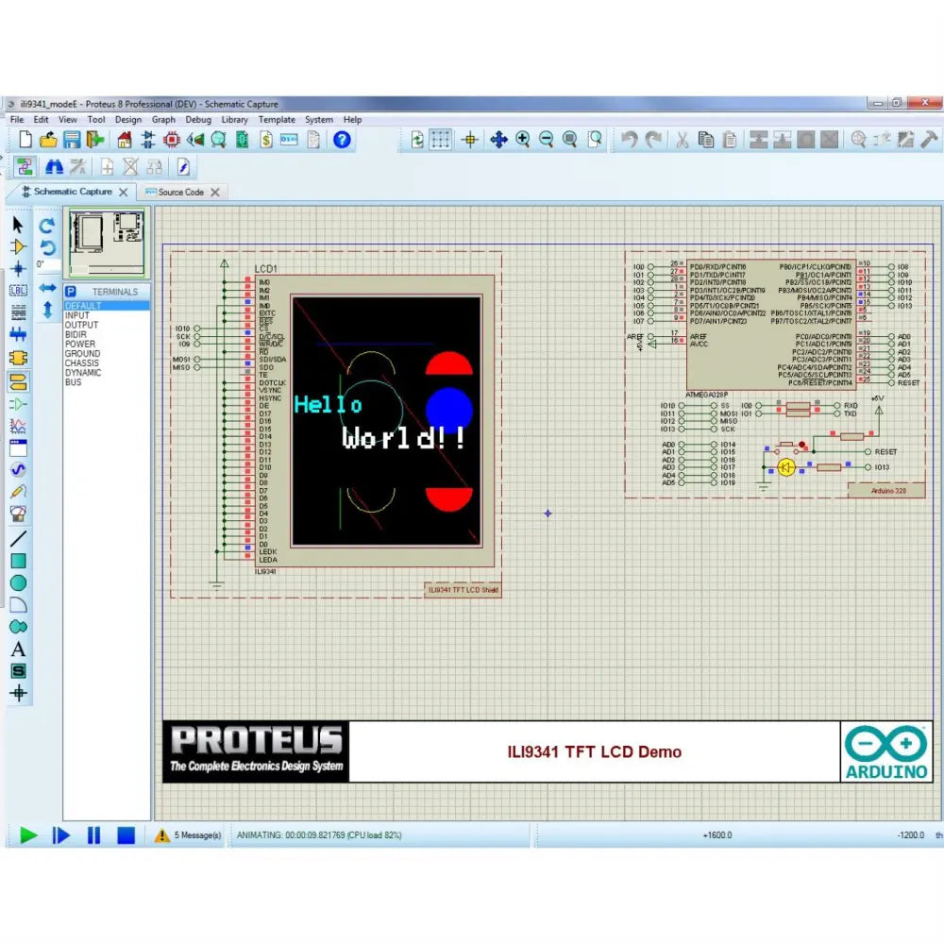Open the 5 Message(s) warning indicator
This screenshot has width=944, height=944.
[x=189, y=835]
